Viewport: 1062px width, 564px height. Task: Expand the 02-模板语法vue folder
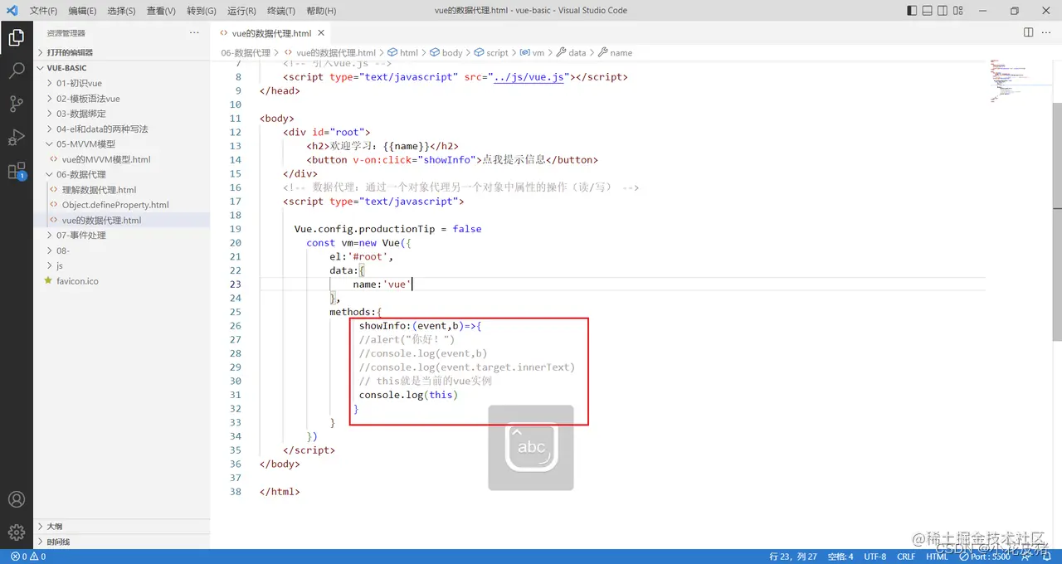[x=122, y=99]
